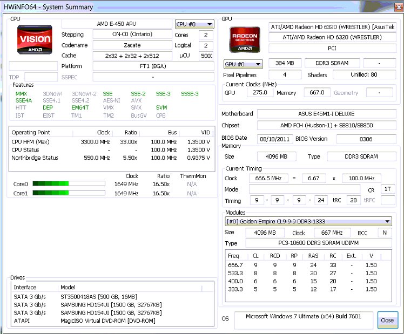
Task: Click the Command Rate 1T field
Action: coord(388,189)
